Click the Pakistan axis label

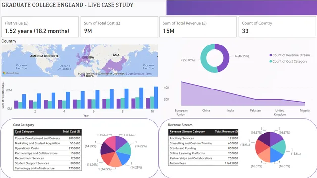(x=255, y=110)
